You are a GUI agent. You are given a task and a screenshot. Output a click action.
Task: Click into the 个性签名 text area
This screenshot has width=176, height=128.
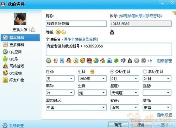[109, 49]
